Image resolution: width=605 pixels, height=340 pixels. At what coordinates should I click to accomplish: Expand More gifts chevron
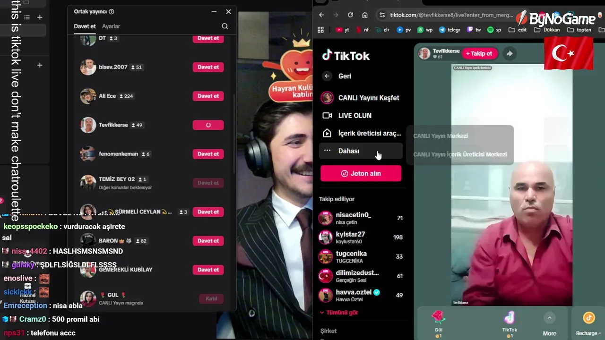tap(549, 318)
